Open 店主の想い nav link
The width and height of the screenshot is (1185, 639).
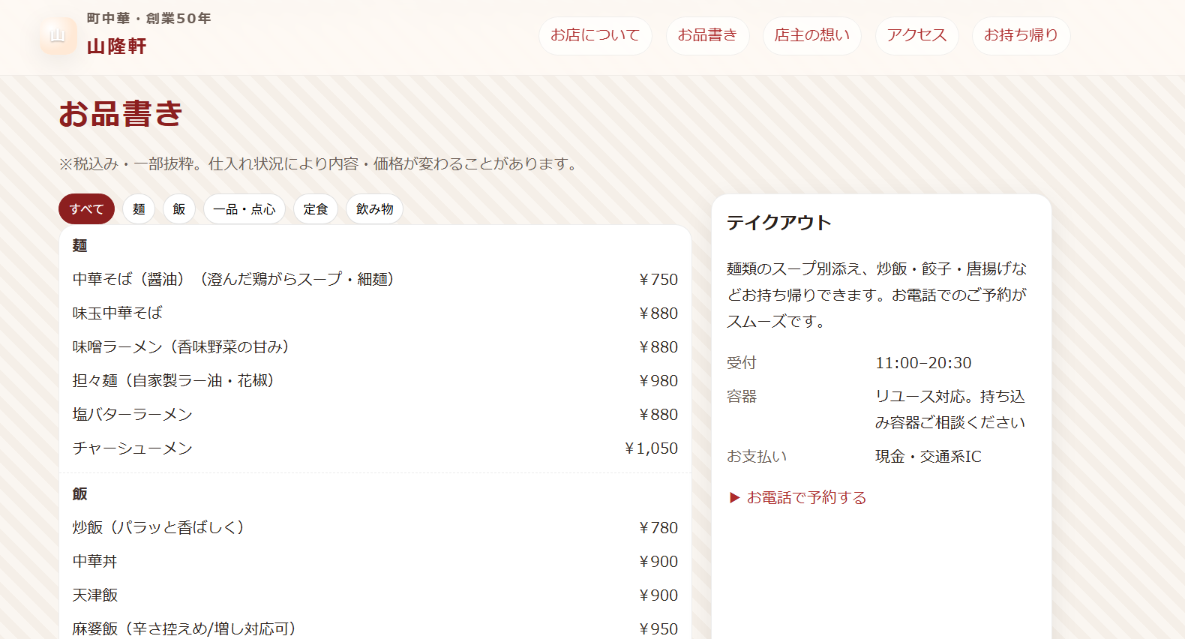(x=812, y=36)
